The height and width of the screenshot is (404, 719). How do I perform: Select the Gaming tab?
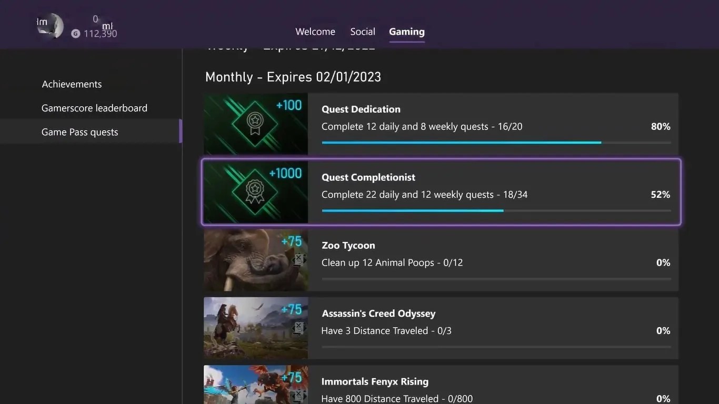click(x=406, y=32)
